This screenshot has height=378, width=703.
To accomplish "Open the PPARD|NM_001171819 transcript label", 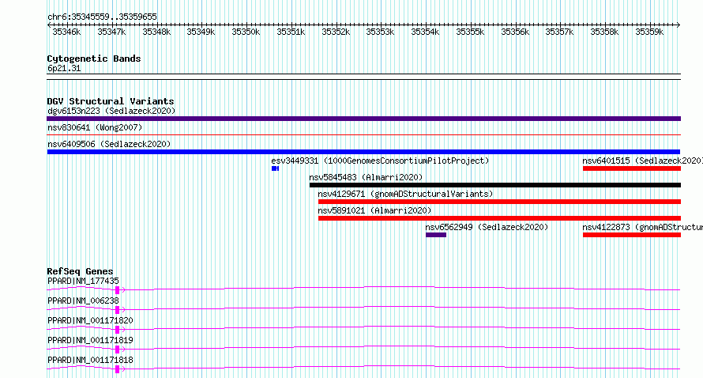I will 90,340.
